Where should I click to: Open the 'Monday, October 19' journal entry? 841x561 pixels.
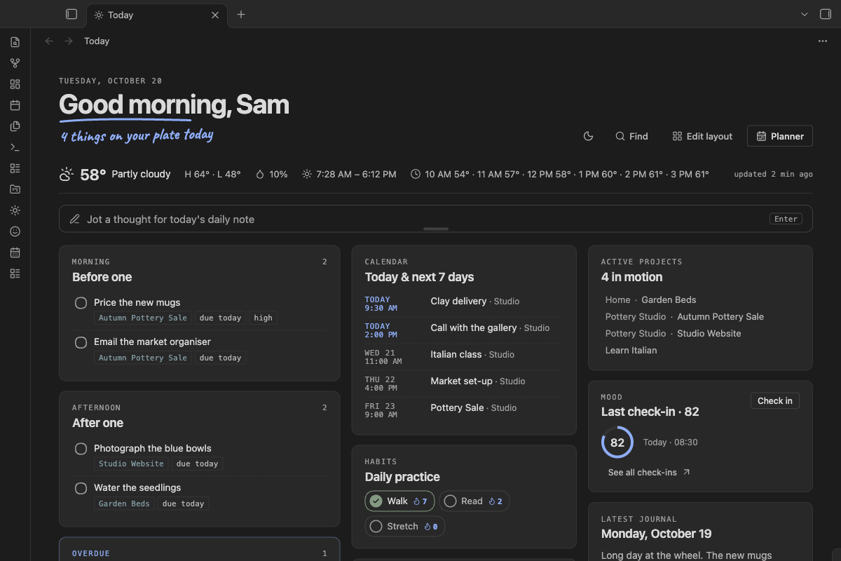pyautogui.click(x=656, y=534)
